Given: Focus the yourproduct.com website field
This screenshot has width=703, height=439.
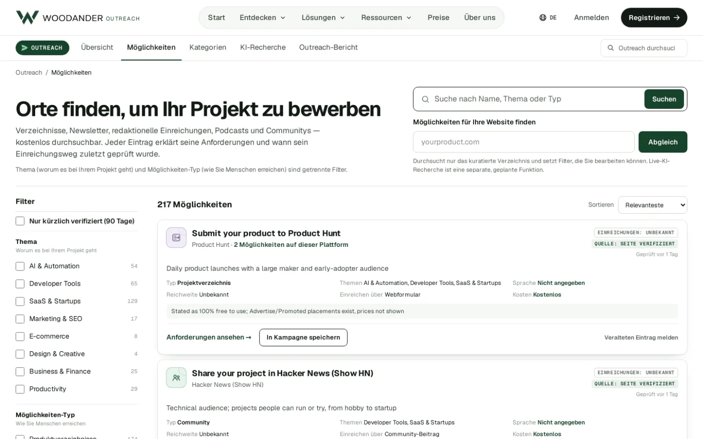Looking at the screenshot, I should tap(524, 142).
